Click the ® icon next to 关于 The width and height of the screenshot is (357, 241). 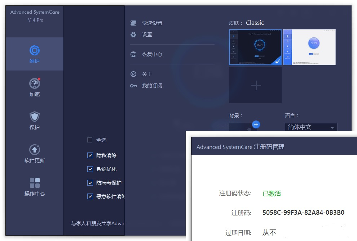point(133,74)
